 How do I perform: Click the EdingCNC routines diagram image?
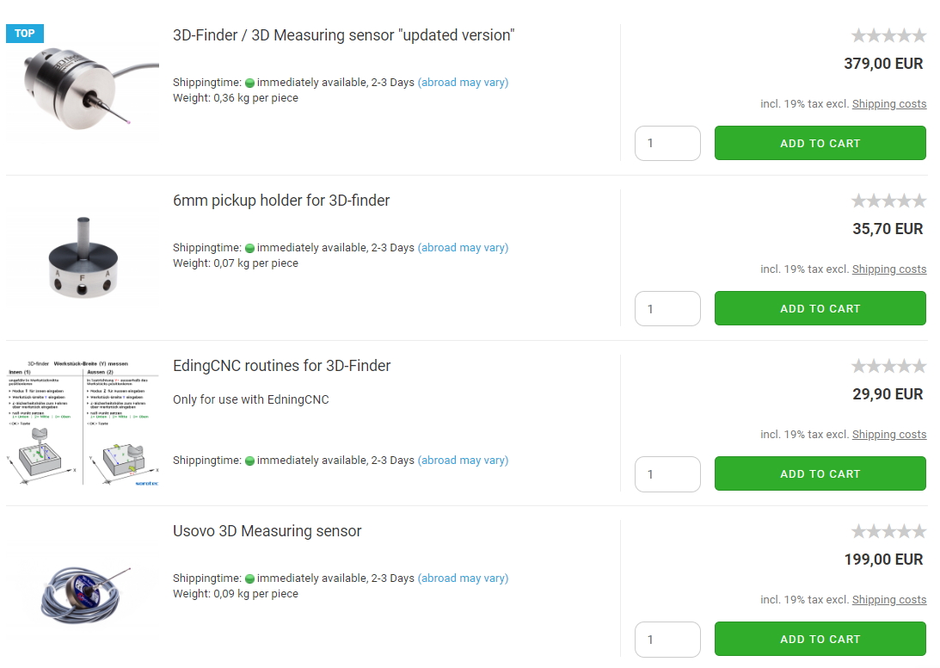coord(83,424)
